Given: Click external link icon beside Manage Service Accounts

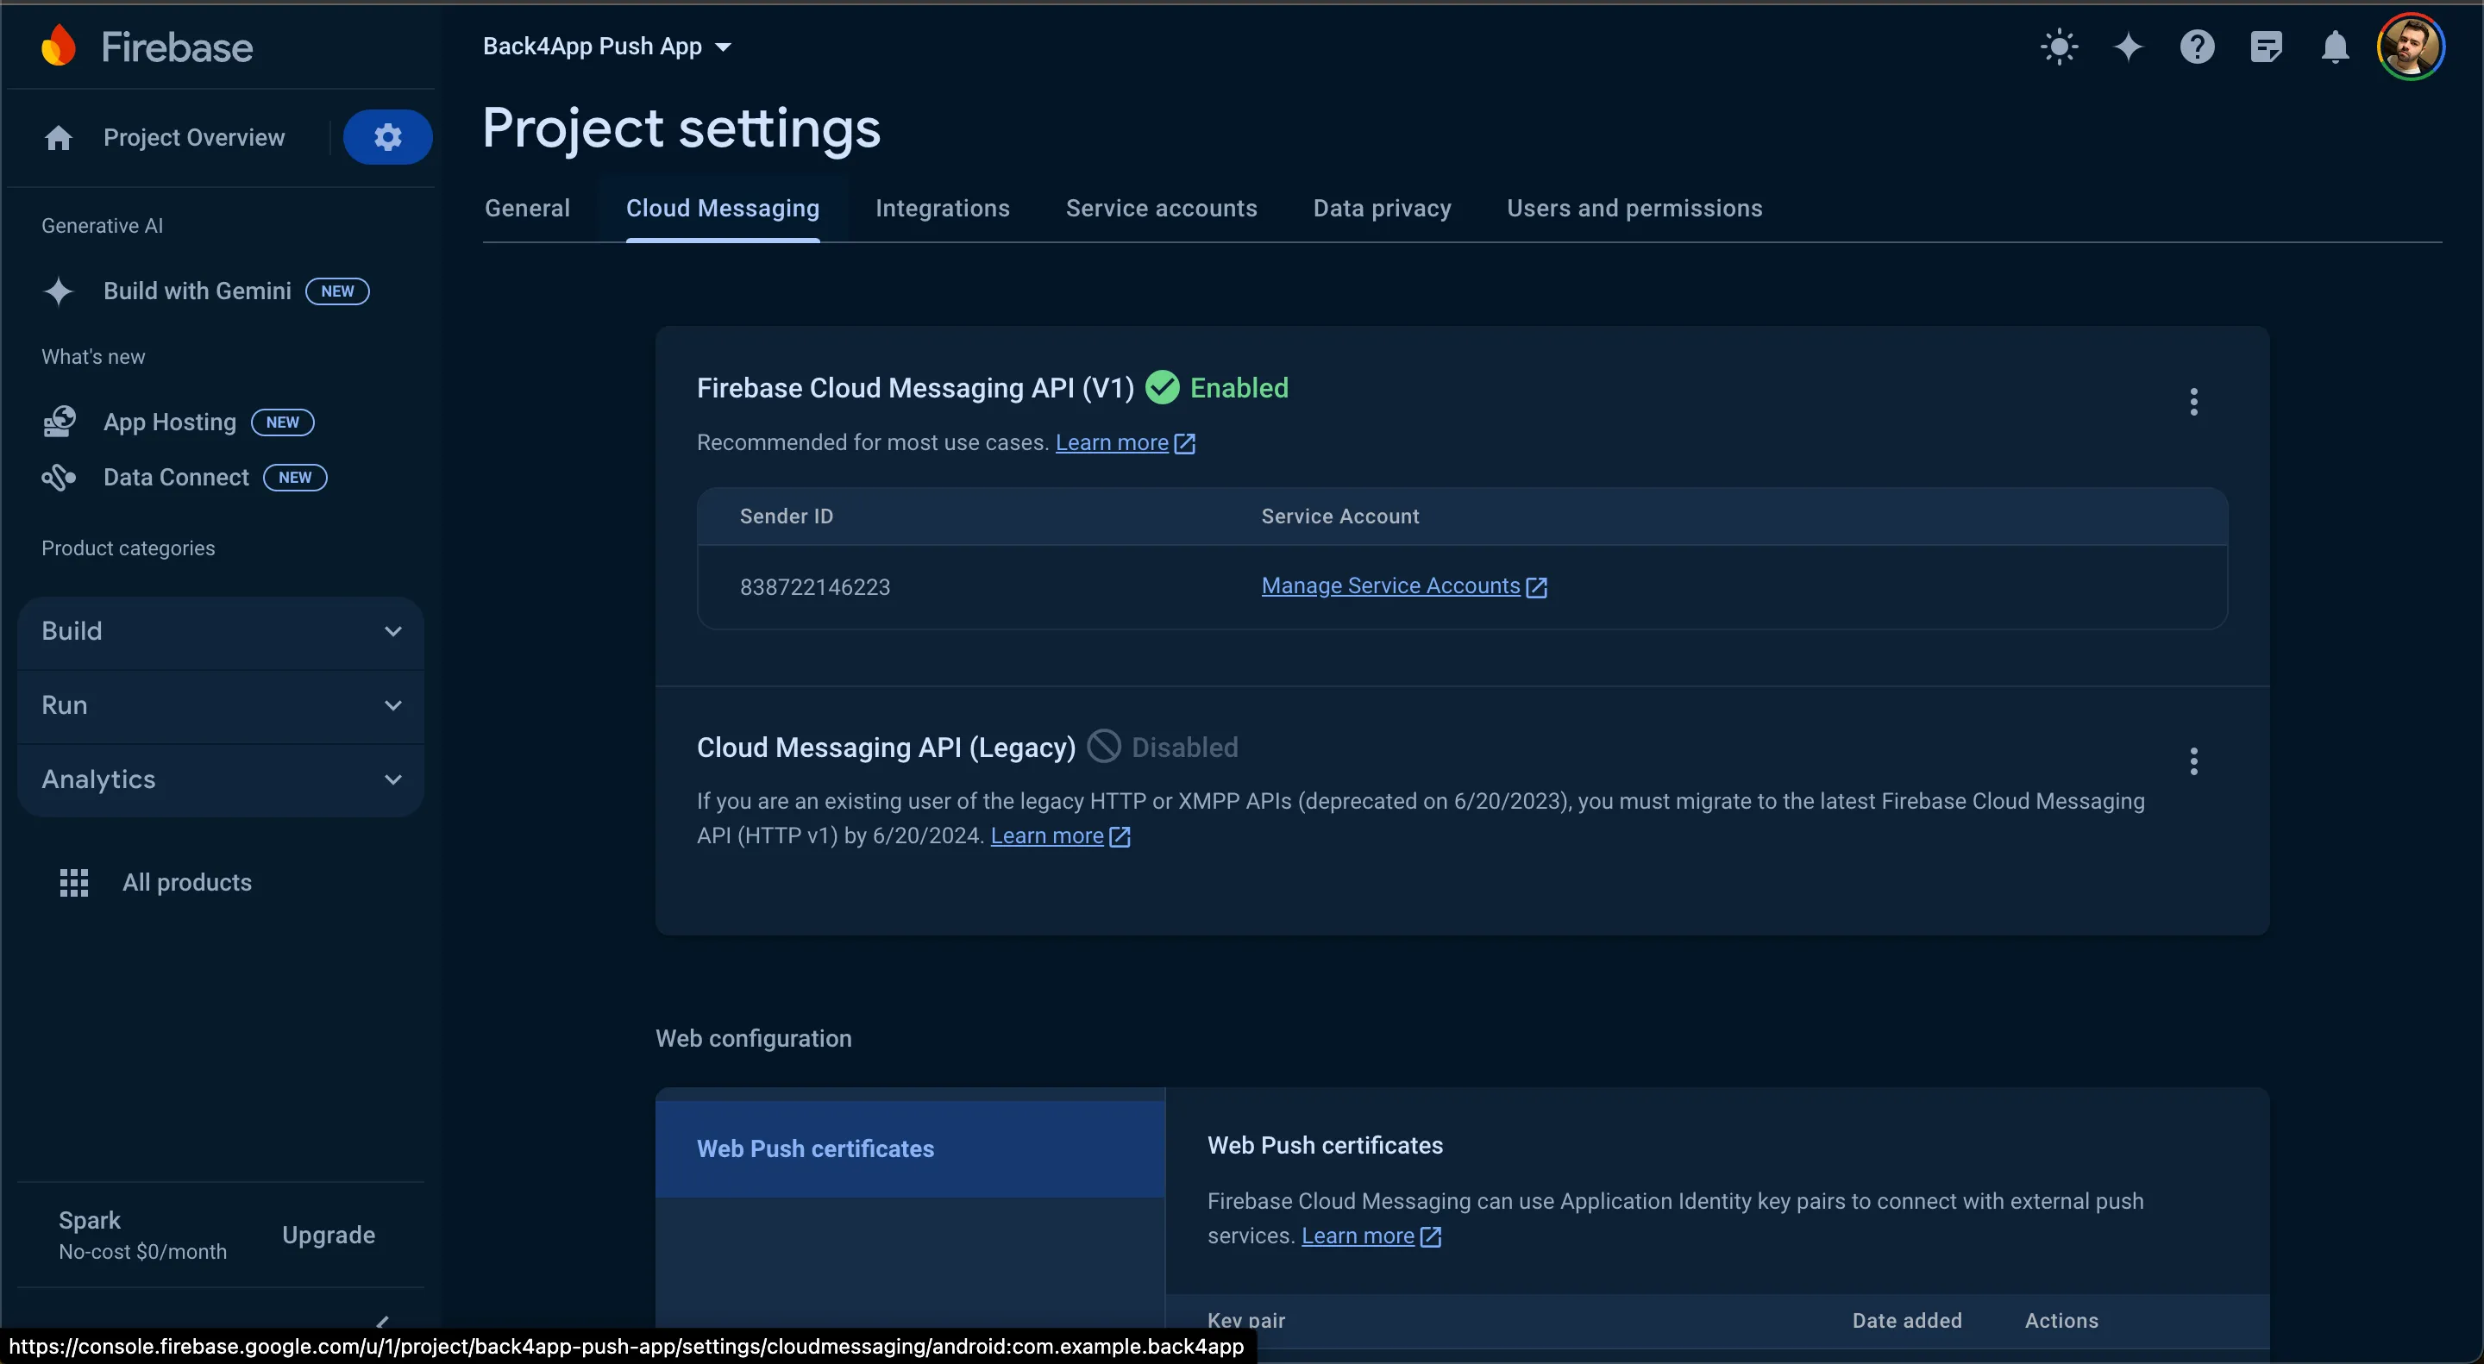Looking at the screenshot, I should coord(1537,587).
